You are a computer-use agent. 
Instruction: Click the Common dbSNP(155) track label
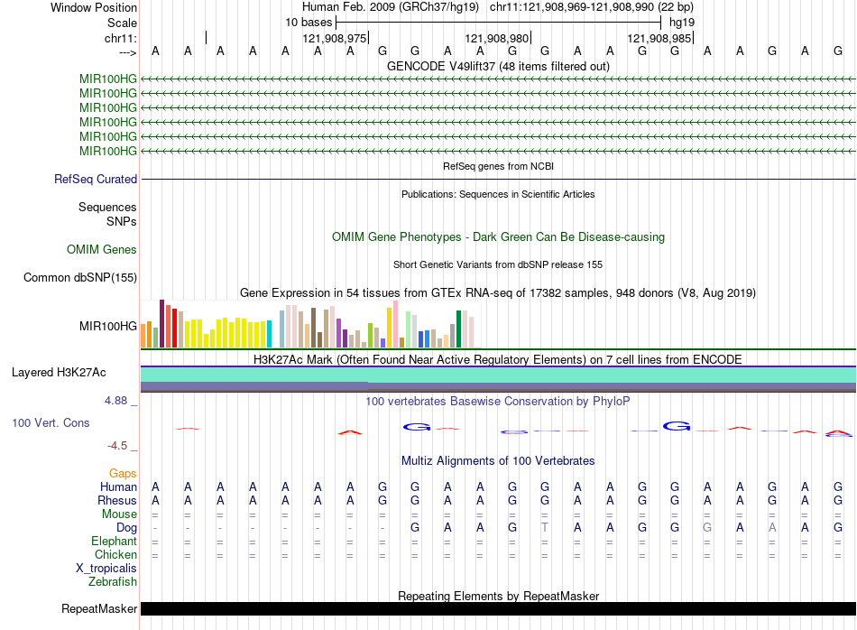coord(80,277)
